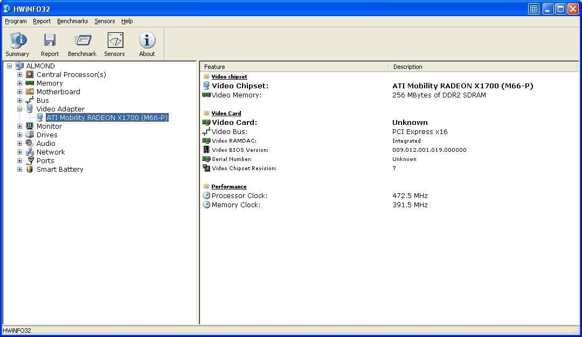582x337 pixels.
Task: Click the Audio speaker icon in tree
Action: 30,143
